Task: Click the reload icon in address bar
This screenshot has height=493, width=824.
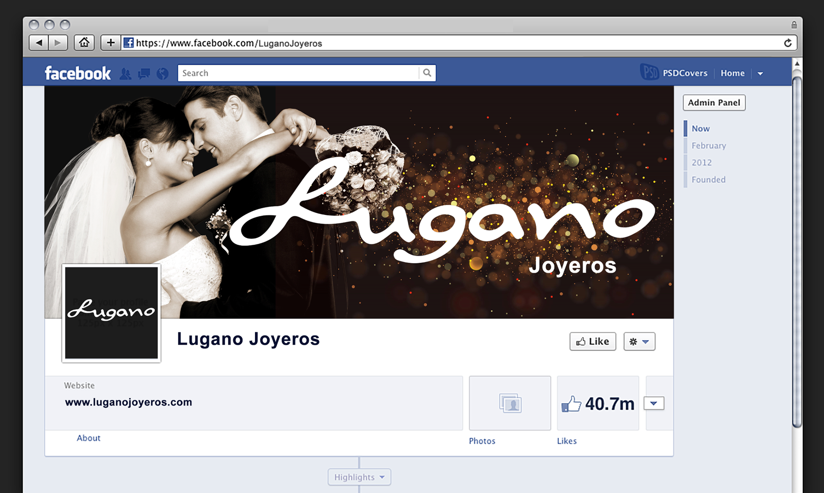Action: (788, 43)
